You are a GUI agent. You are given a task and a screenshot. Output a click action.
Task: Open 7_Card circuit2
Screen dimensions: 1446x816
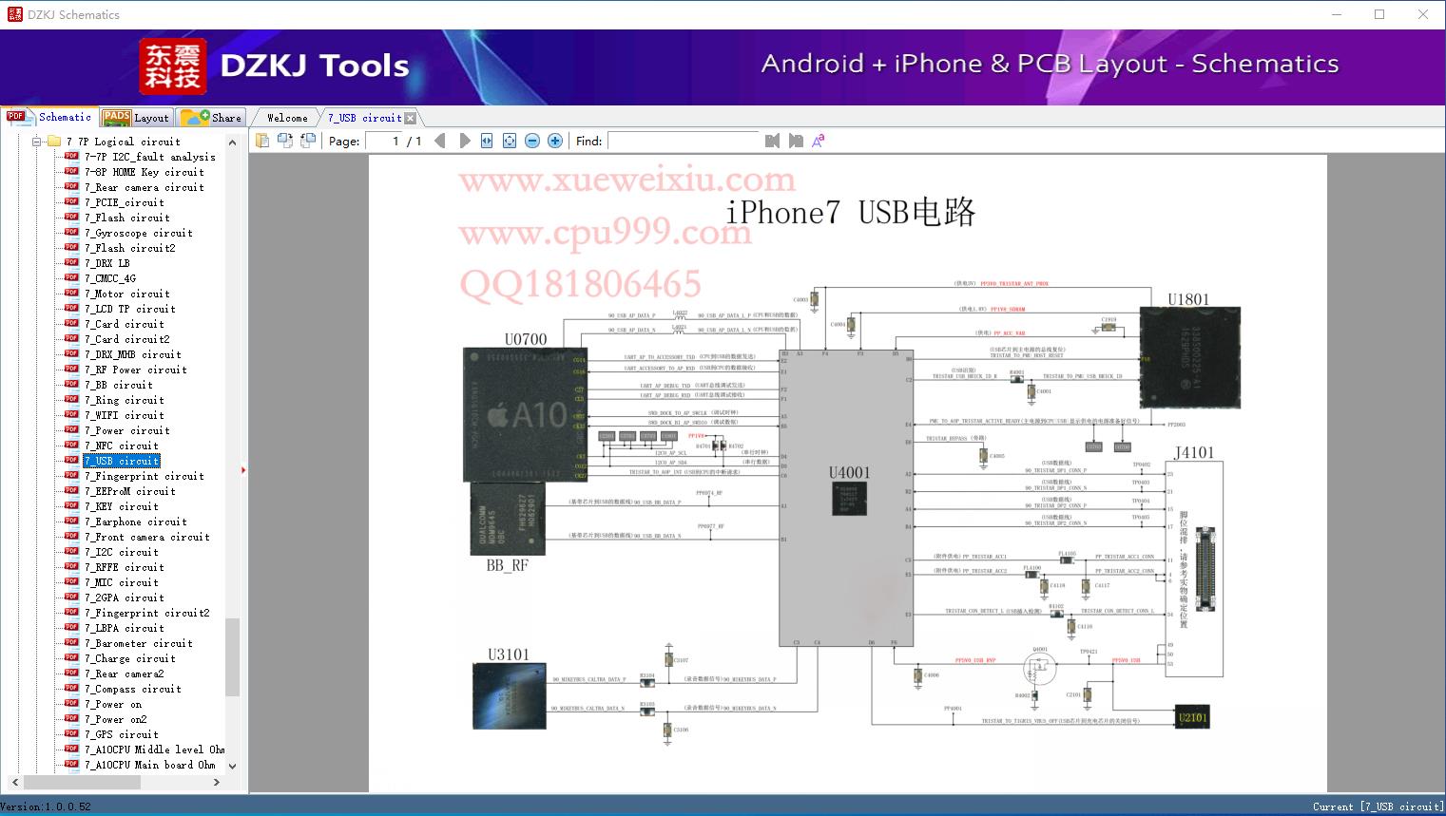pos(127,339)
